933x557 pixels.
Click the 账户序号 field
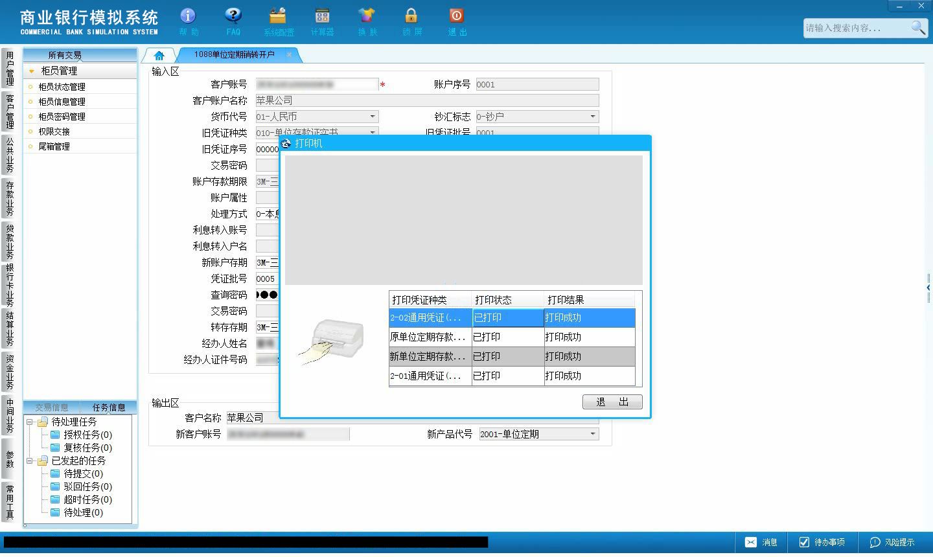pyautogui.click(x=537, y=84)
